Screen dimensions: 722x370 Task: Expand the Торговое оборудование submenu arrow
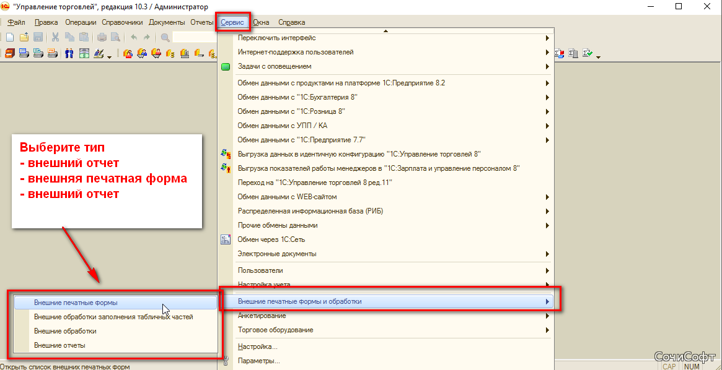(x=547, y=330)
